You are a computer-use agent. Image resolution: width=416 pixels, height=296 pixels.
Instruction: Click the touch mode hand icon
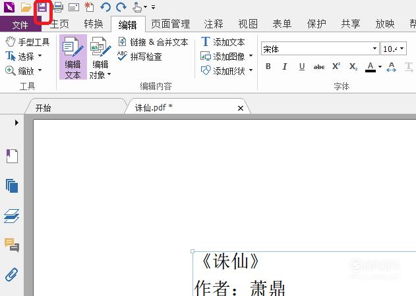[137, 7]
